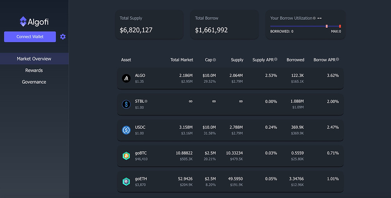Viewport: 391px width, 198px height.
Task: Click the Total Market column header
Action: 181,60
